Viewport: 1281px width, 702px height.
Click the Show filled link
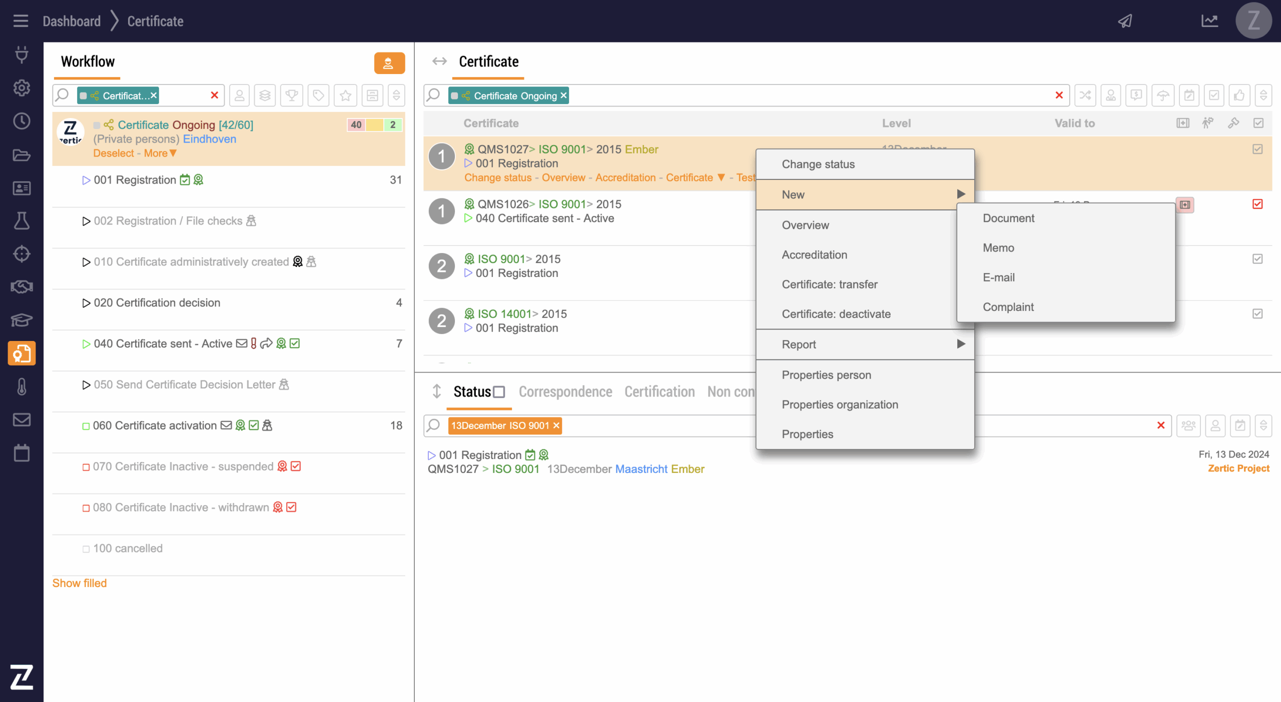coord(80,583)
